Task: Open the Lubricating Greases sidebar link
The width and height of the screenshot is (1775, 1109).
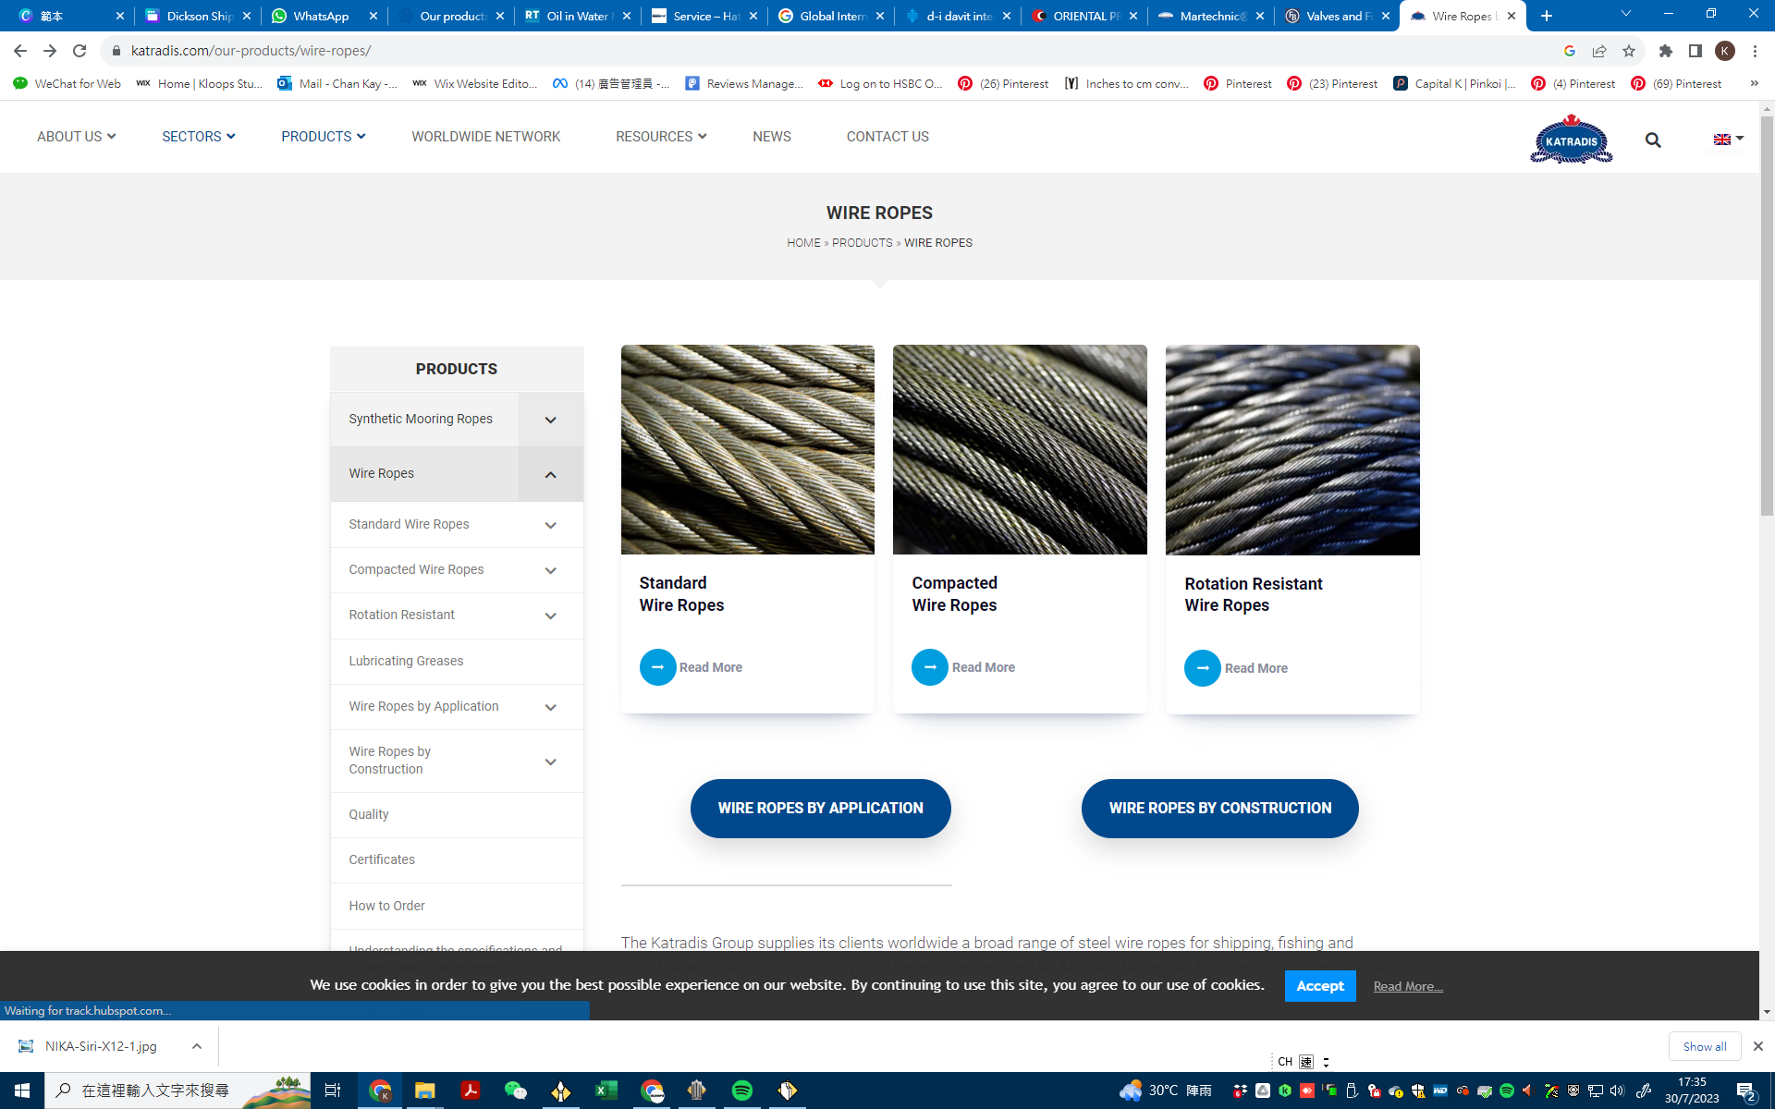Action: pyautogui.click(x=406, y=661)
